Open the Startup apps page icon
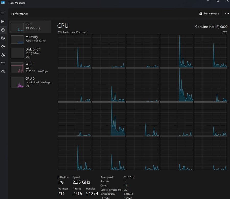Viewport: 230px width, 199px height. pos(3,47)
